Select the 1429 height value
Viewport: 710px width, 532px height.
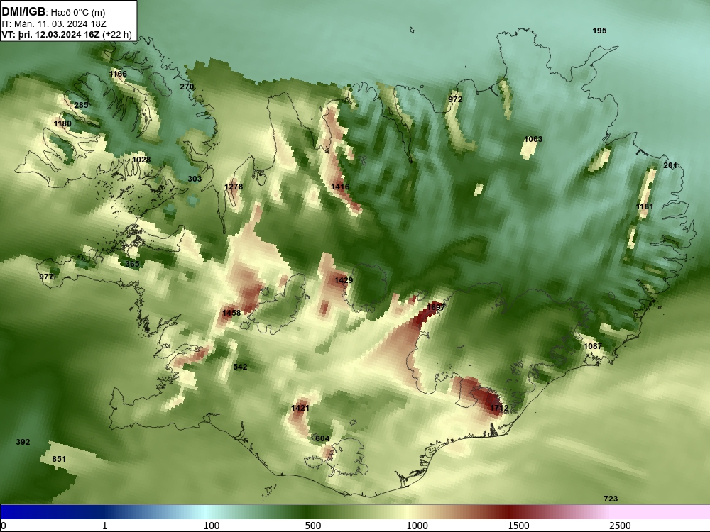pos(344,280)
